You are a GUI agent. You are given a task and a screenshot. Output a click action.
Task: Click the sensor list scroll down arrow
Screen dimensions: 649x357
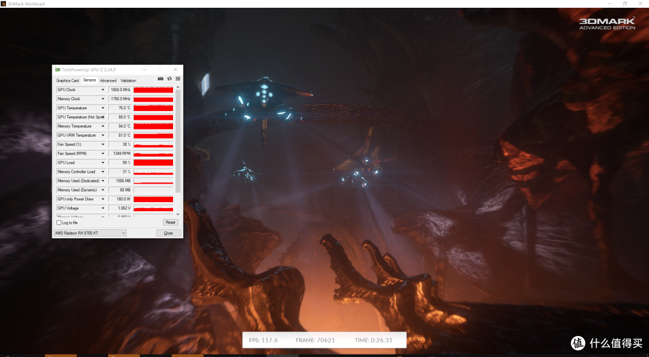[178, 214]
